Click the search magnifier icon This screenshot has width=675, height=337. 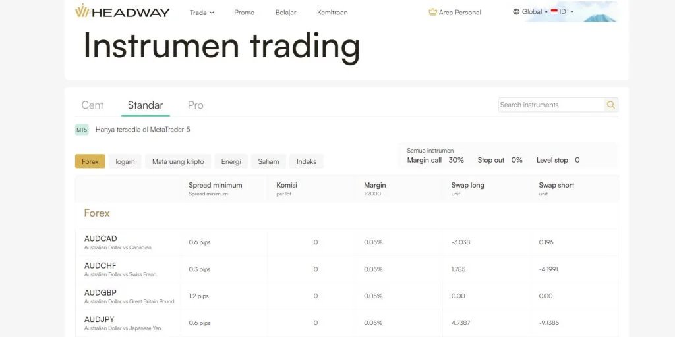[x=611, y=105]
